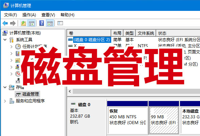The width and height of the screenshot is (200, 136).
Task: Open Help via the question mark icon
Action: (x=42, y=23)
